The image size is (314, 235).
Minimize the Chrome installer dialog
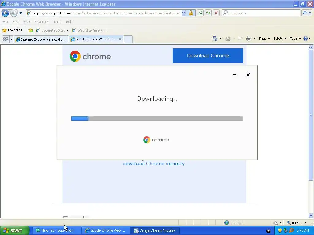(235, 75)
